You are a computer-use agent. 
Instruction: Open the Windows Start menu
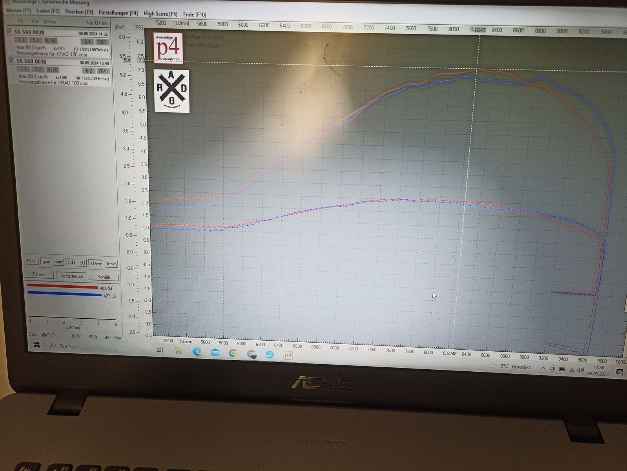click(37, 345)
